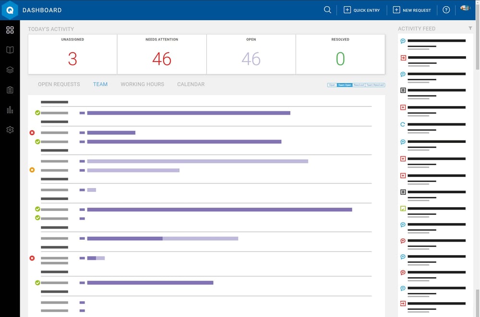The image size is (480, 317).
Task: Click the bottommost red arrow feed icon
Action: pos(403,303)
